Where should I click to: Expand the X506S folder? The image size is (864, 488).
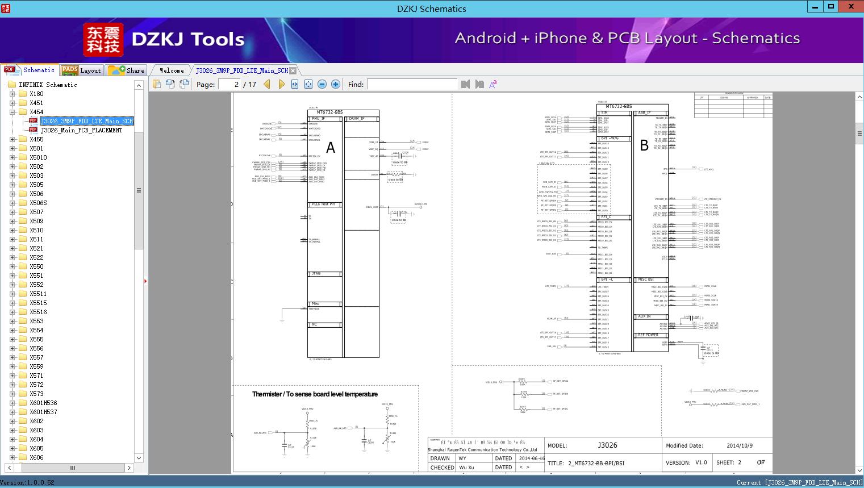coord(12,203)
